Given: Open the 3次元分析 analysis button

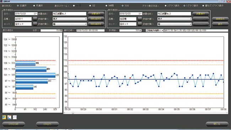Looking at the screenshot, I should point(14,124).
